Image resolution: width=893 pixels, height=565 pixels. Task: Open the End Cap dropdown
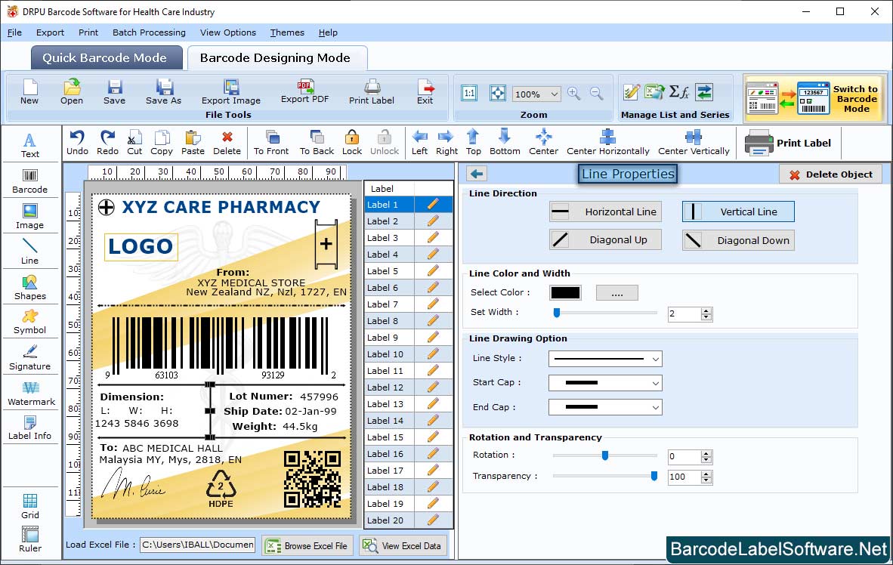click(x=605, y=407)
